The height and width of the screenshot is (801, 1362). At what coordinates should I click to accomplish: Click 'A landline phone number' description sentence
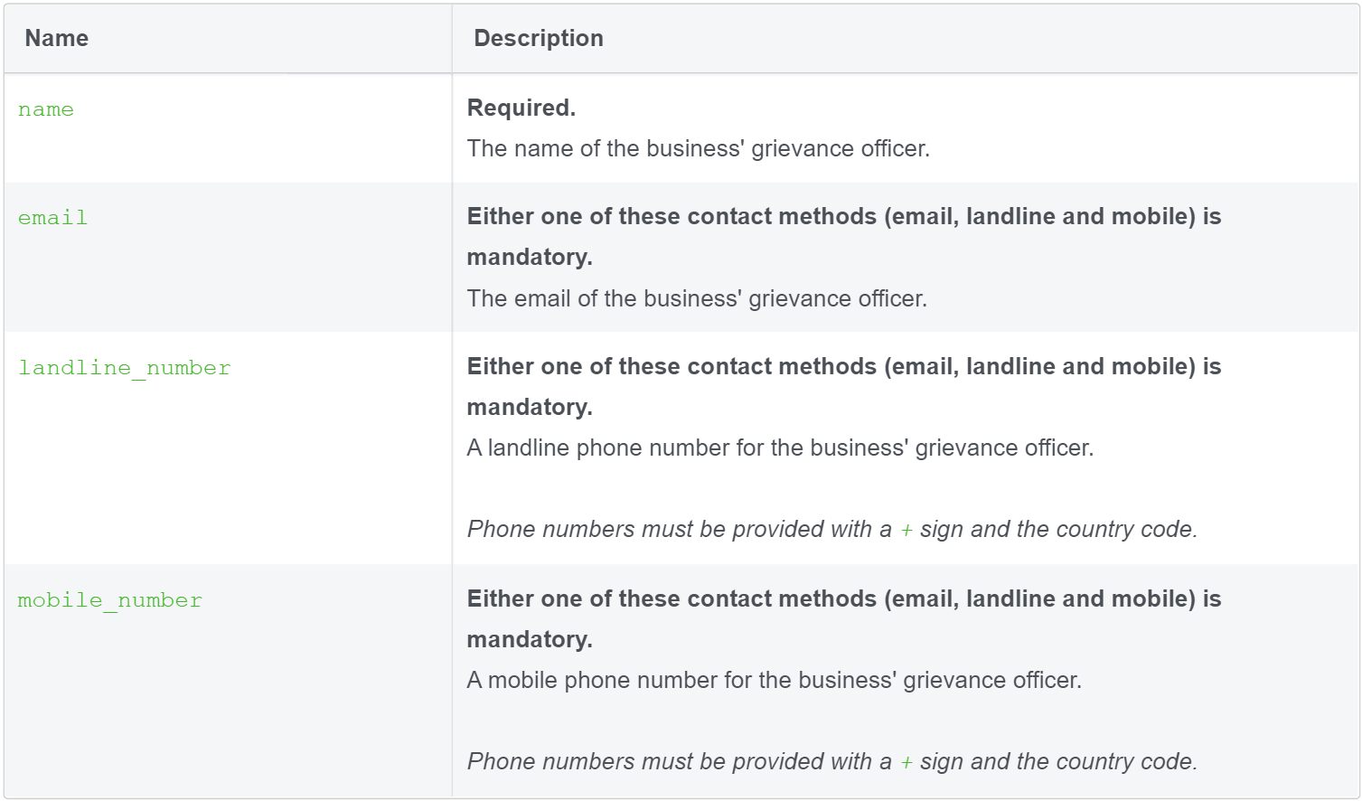point(780,448)
